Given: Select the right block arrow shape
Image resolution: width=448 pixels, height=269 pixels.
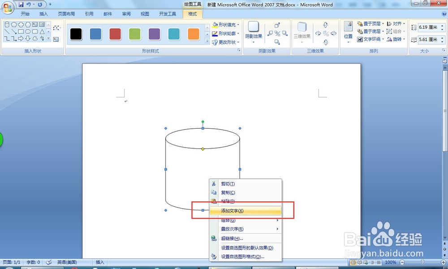Looking at the screenshot, I should pyautogui.click(x=21, y=38).
